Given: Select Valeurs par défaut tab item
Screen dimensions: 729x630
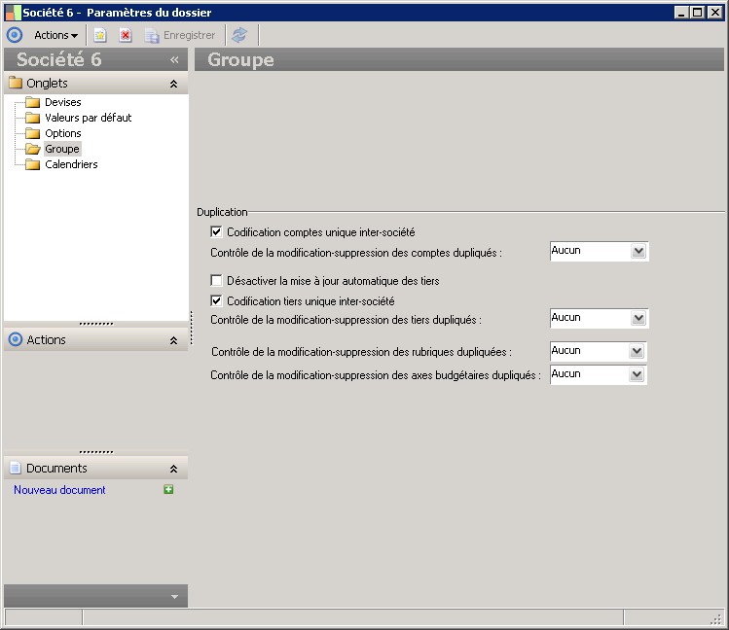Looking at the screenshot, I should coord(88,118).
